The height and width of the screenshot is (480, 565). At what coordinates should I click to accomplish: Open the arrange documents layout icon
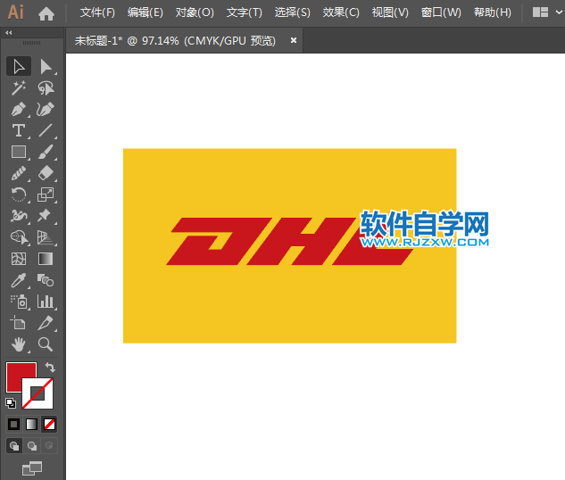coord(540,12)
